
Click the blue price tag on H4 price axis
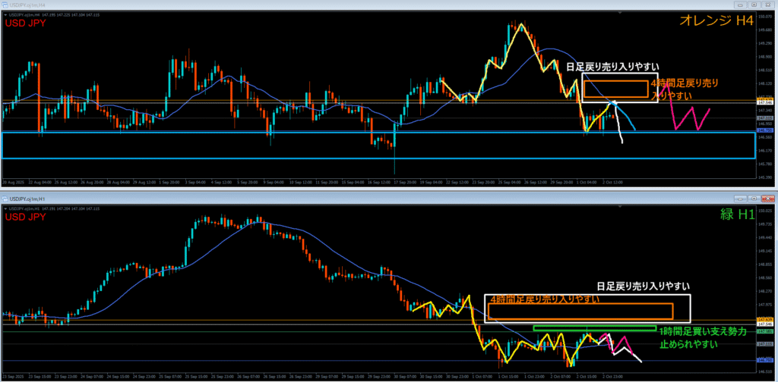(x=765, y=130)
